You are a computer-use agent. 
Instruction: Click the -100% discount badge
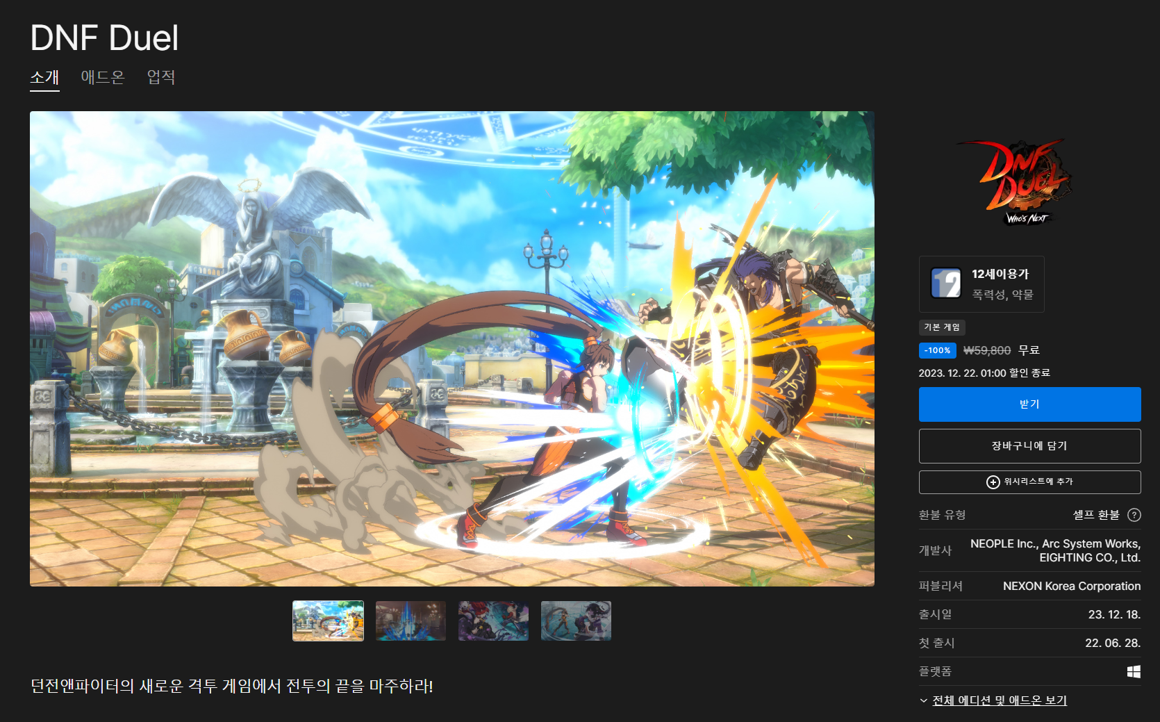938,351
